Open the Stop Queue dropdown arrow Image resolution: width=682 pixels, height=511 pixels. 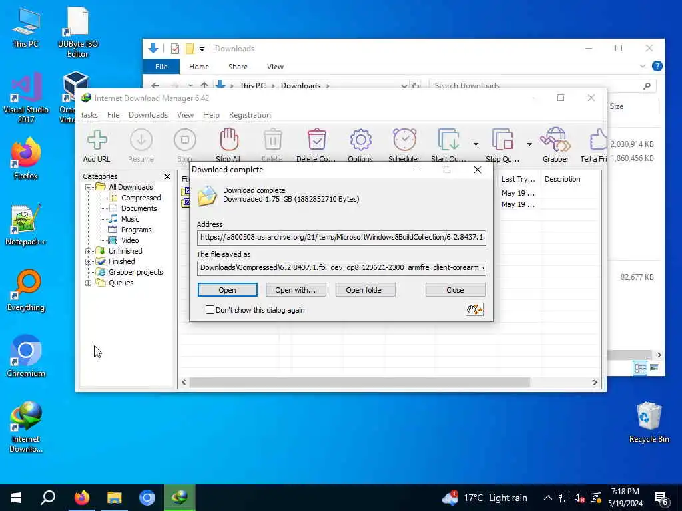[529, 144]
